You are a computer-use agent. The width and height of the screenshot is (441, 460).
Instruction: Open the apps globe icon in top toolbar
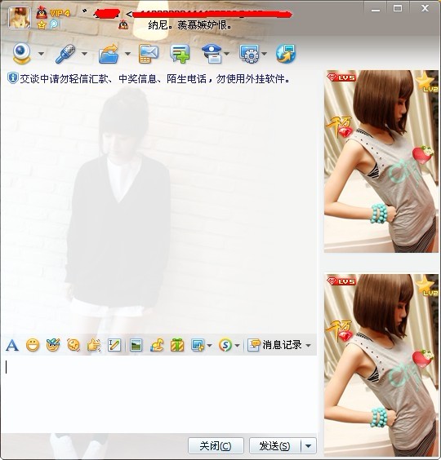pos(286,54)
